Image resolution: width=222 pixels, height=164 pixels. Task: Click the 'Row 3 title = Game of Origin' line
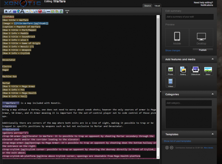pyautogui.click(x=21, y=43)
